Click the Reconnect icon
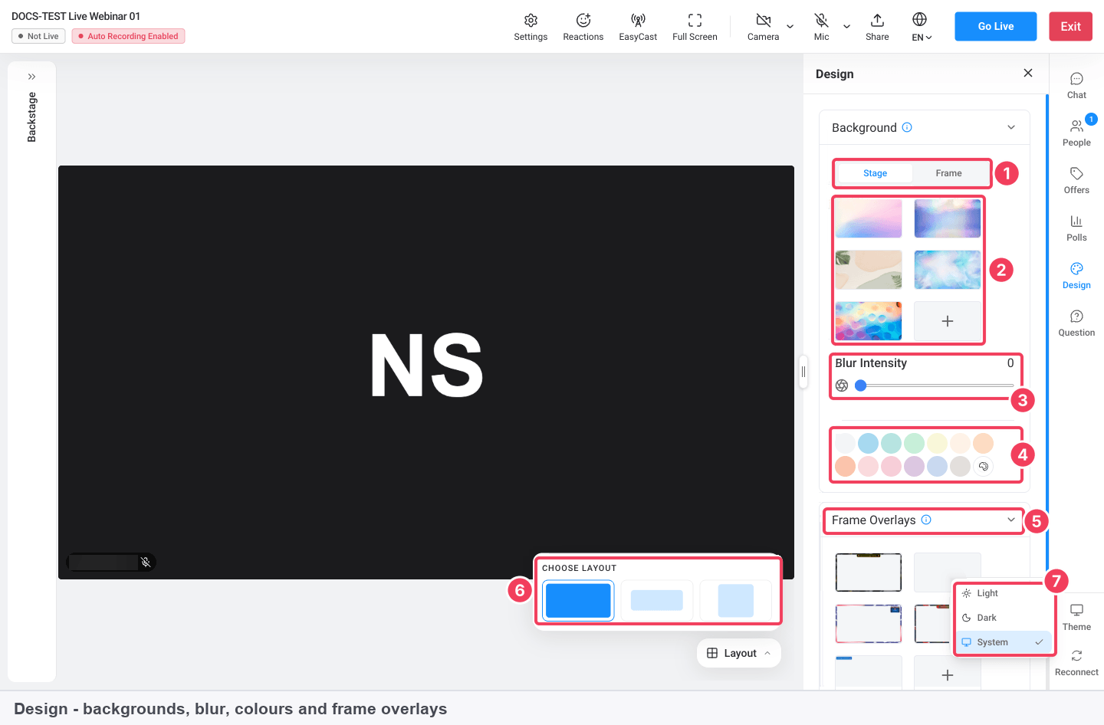Image resolution: width=1104 pixels, height=725 pixels. tap(1076, 656)
